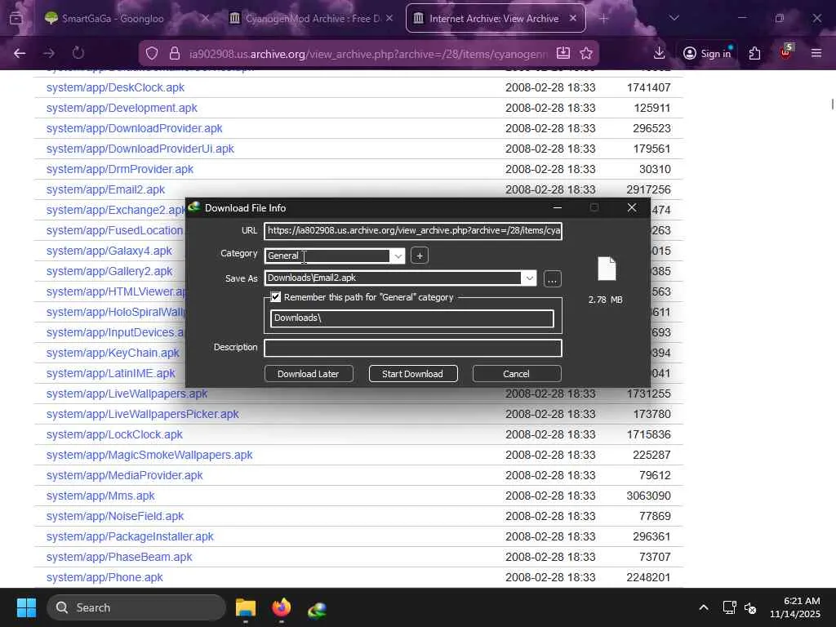Open system/app/Email2.apk link
Viewport: 836px width, 627px height.
click(105, 189)
